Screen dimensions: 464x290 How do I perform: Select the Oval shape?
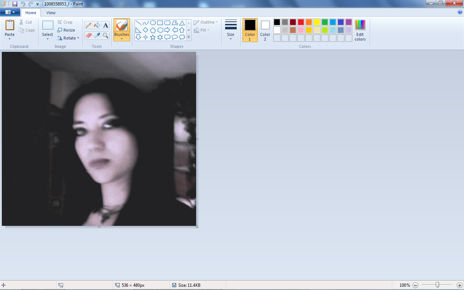click(x=153, y=23)
